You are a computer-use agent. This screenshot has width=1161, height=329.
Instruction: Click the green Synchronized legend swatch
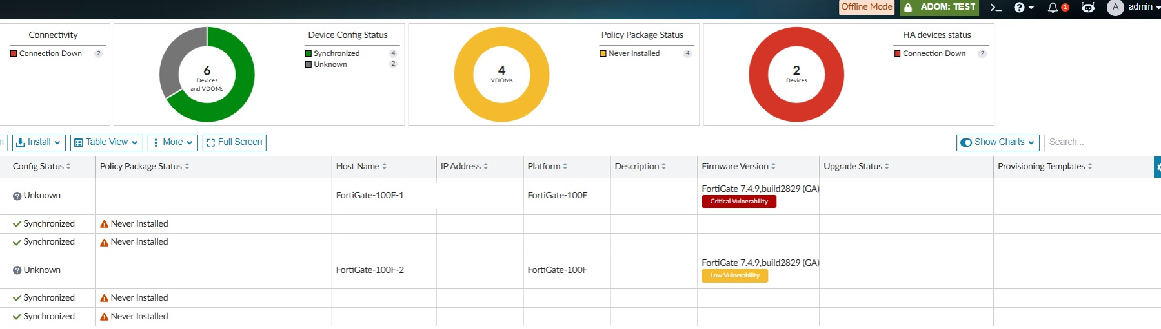pyautogui.click(x=308, y=53)
